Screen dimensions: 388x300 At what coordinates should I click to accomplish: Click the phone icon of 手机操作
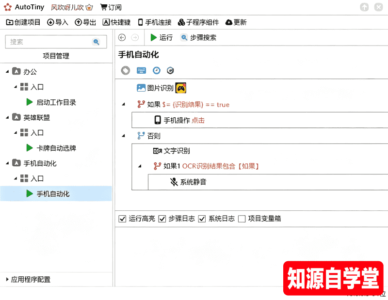pyautogui.click(x=158, y=120)
